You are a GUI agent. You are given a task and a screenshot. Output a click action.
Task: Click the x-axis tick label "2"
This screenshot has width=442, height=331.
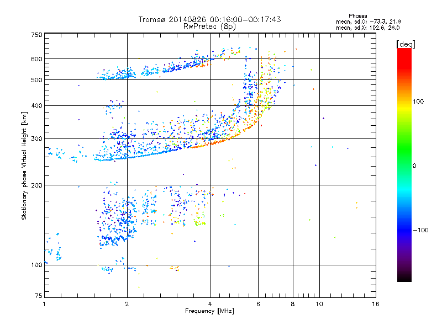(x=127, y=304)
